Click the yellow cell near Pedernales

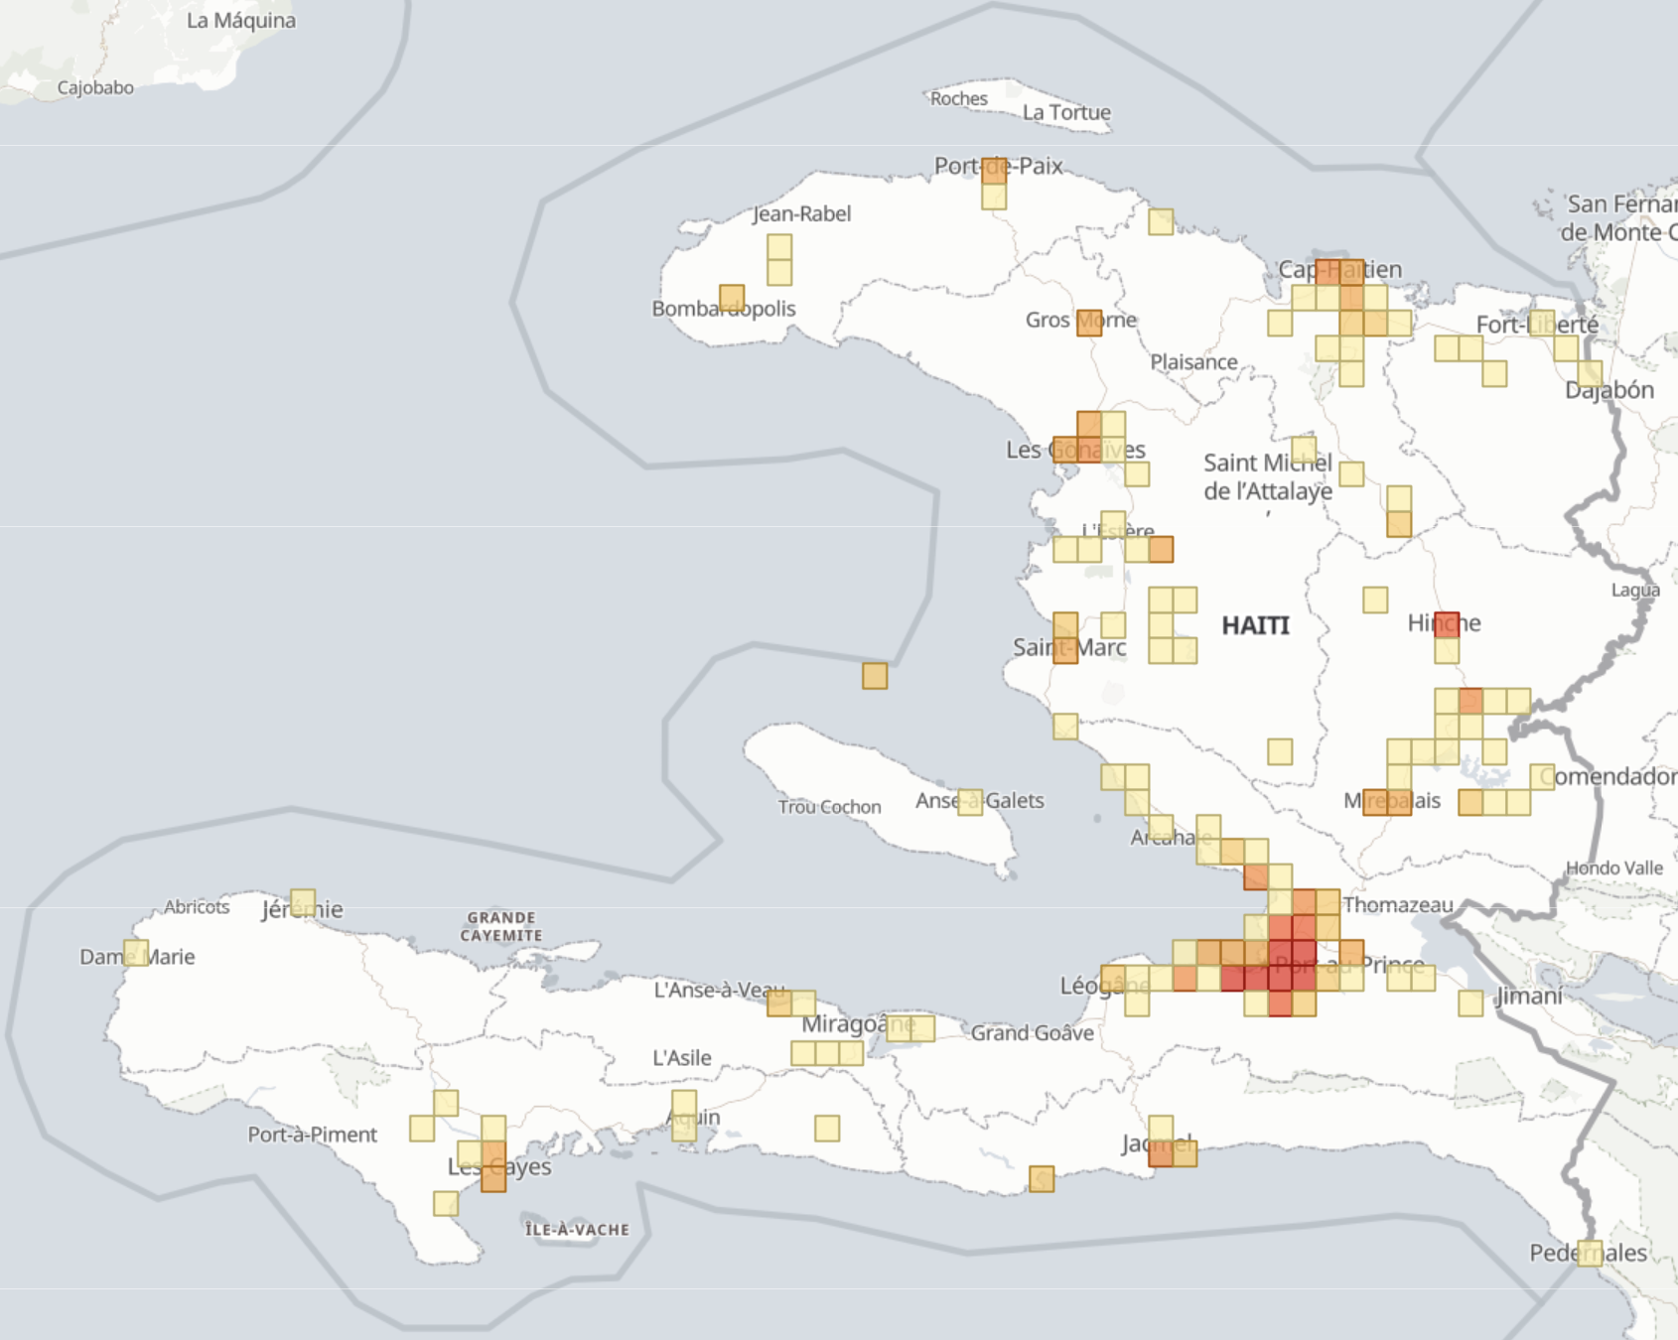(x=1590, y=1254)
